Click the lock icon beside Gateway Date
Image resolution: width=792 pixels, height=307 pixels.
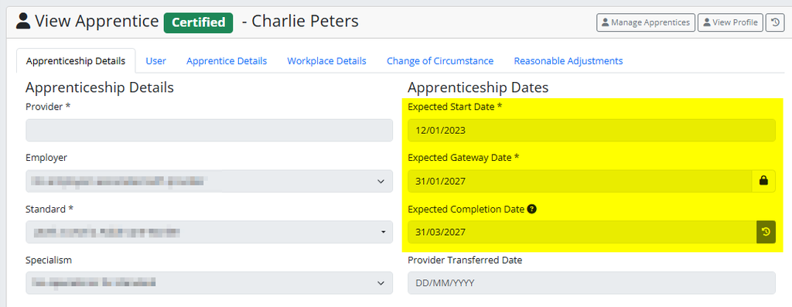(763, 181)
